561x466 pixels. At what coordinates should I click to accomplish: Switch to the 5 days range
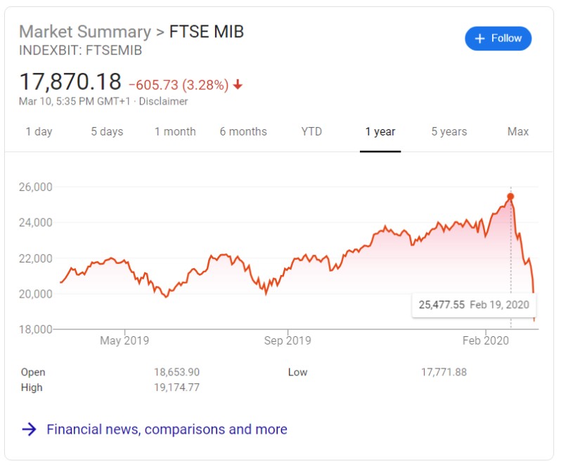coord(107,132)
